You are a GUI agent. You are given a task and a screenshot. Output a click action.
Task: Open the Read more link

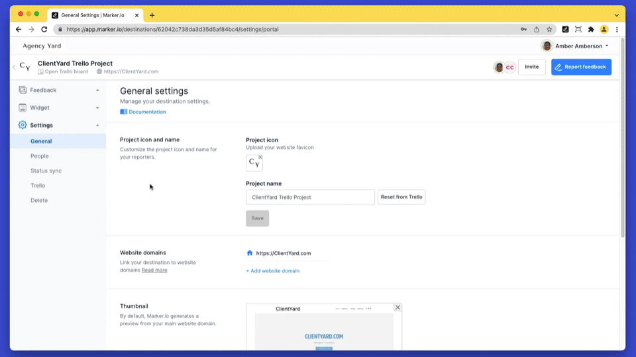click(x=154, y=270)
